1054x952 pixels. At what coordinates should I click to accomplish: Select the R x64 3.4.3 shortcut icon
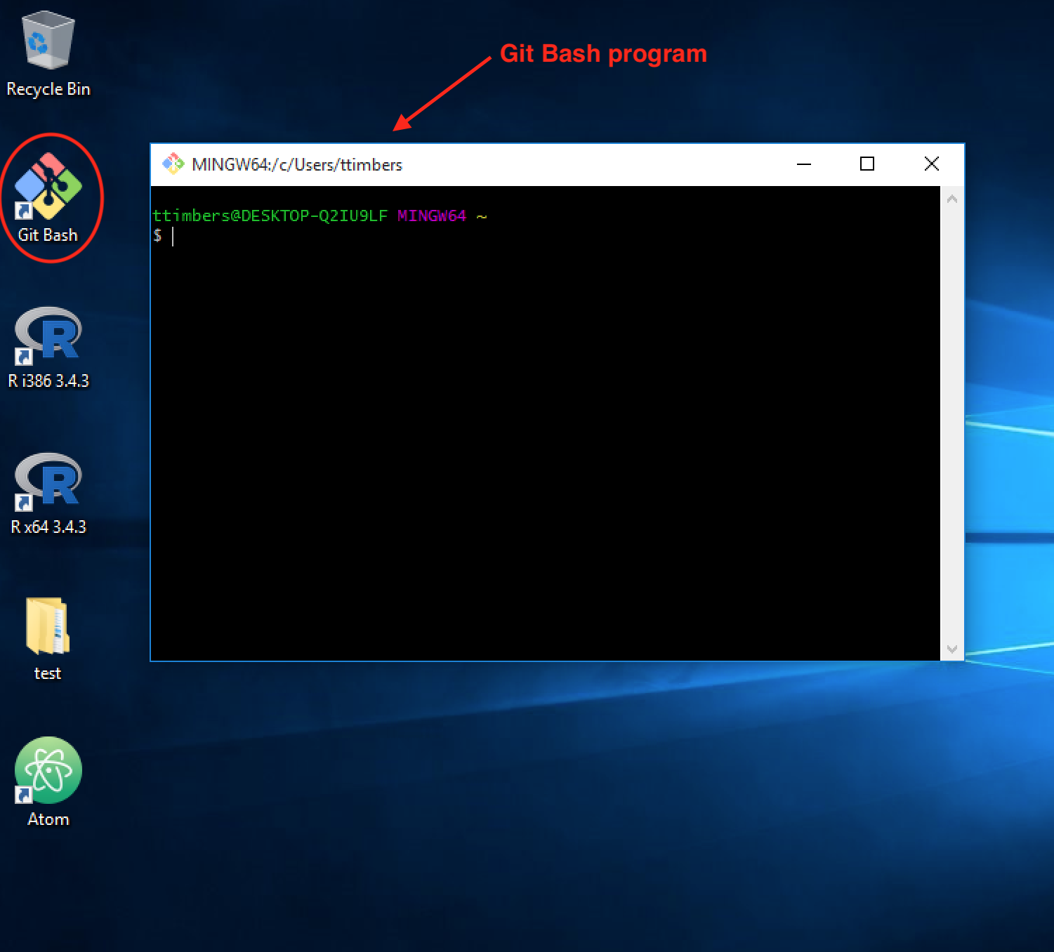point(48,481)
